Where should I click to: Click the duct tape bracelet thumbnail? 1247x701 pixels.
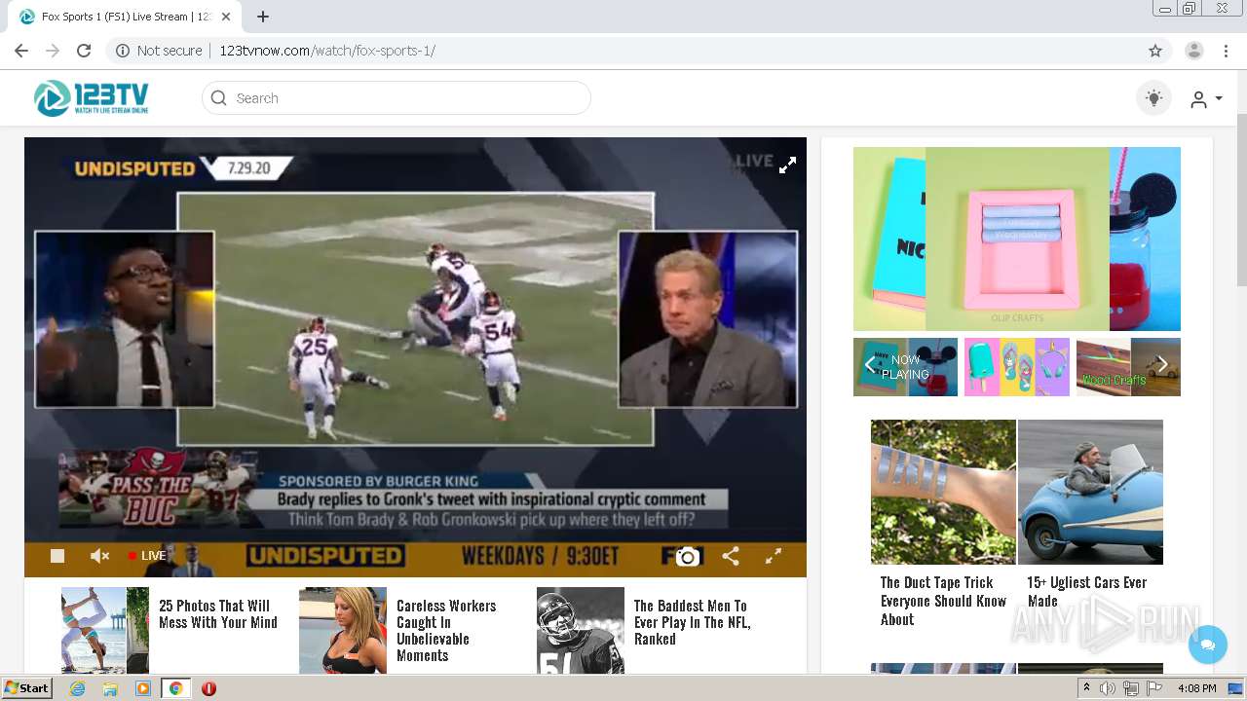pos(943,492)
